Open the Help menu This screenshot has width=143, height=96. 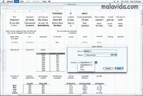[44, 2]
